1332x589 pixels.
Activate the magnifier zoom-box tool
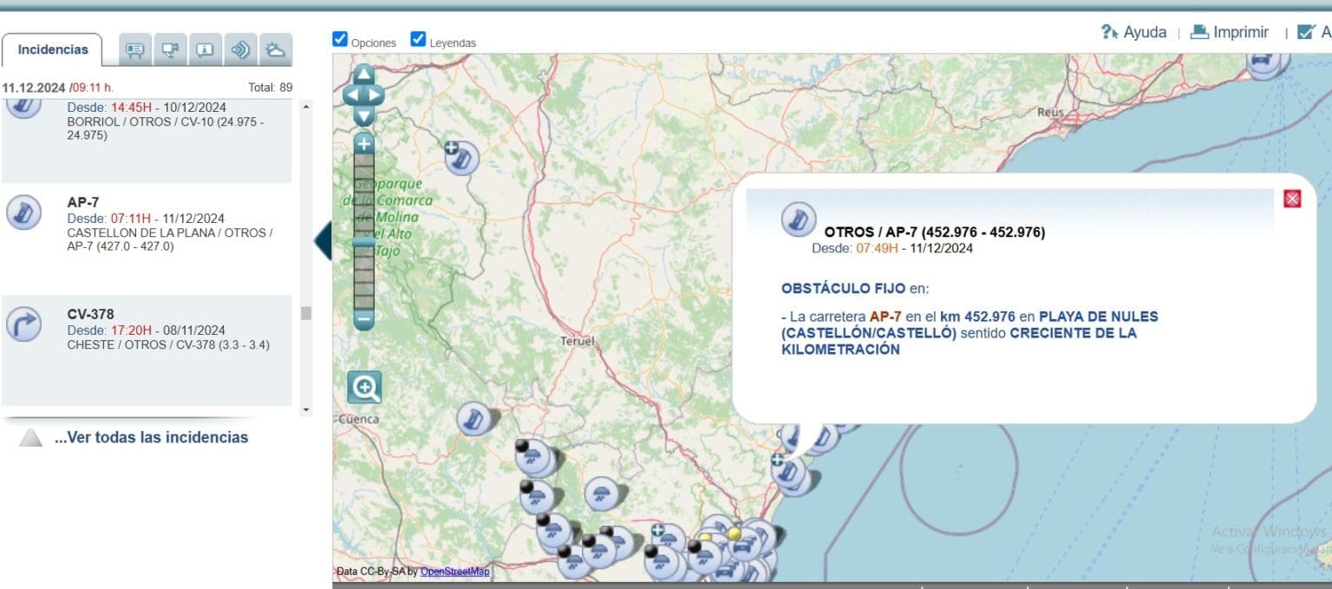click(x=364, y=388)
